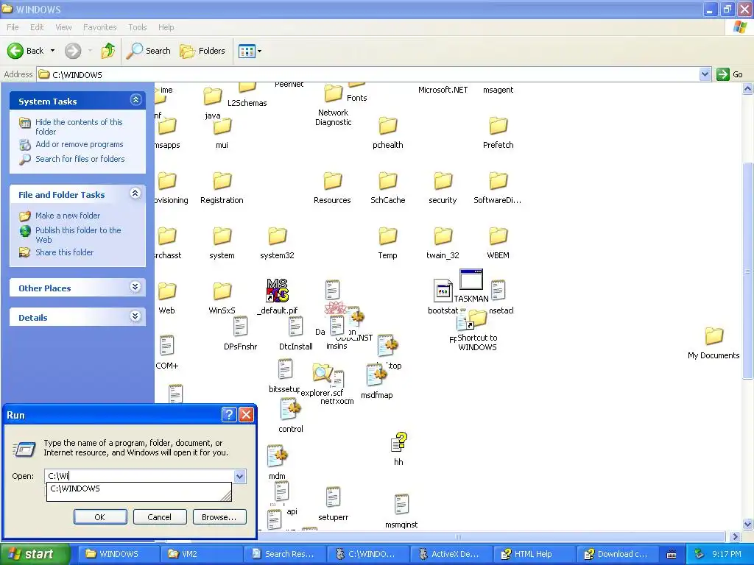
Task: Open the Search toolbar button
Action: click(x=149, y=51)
